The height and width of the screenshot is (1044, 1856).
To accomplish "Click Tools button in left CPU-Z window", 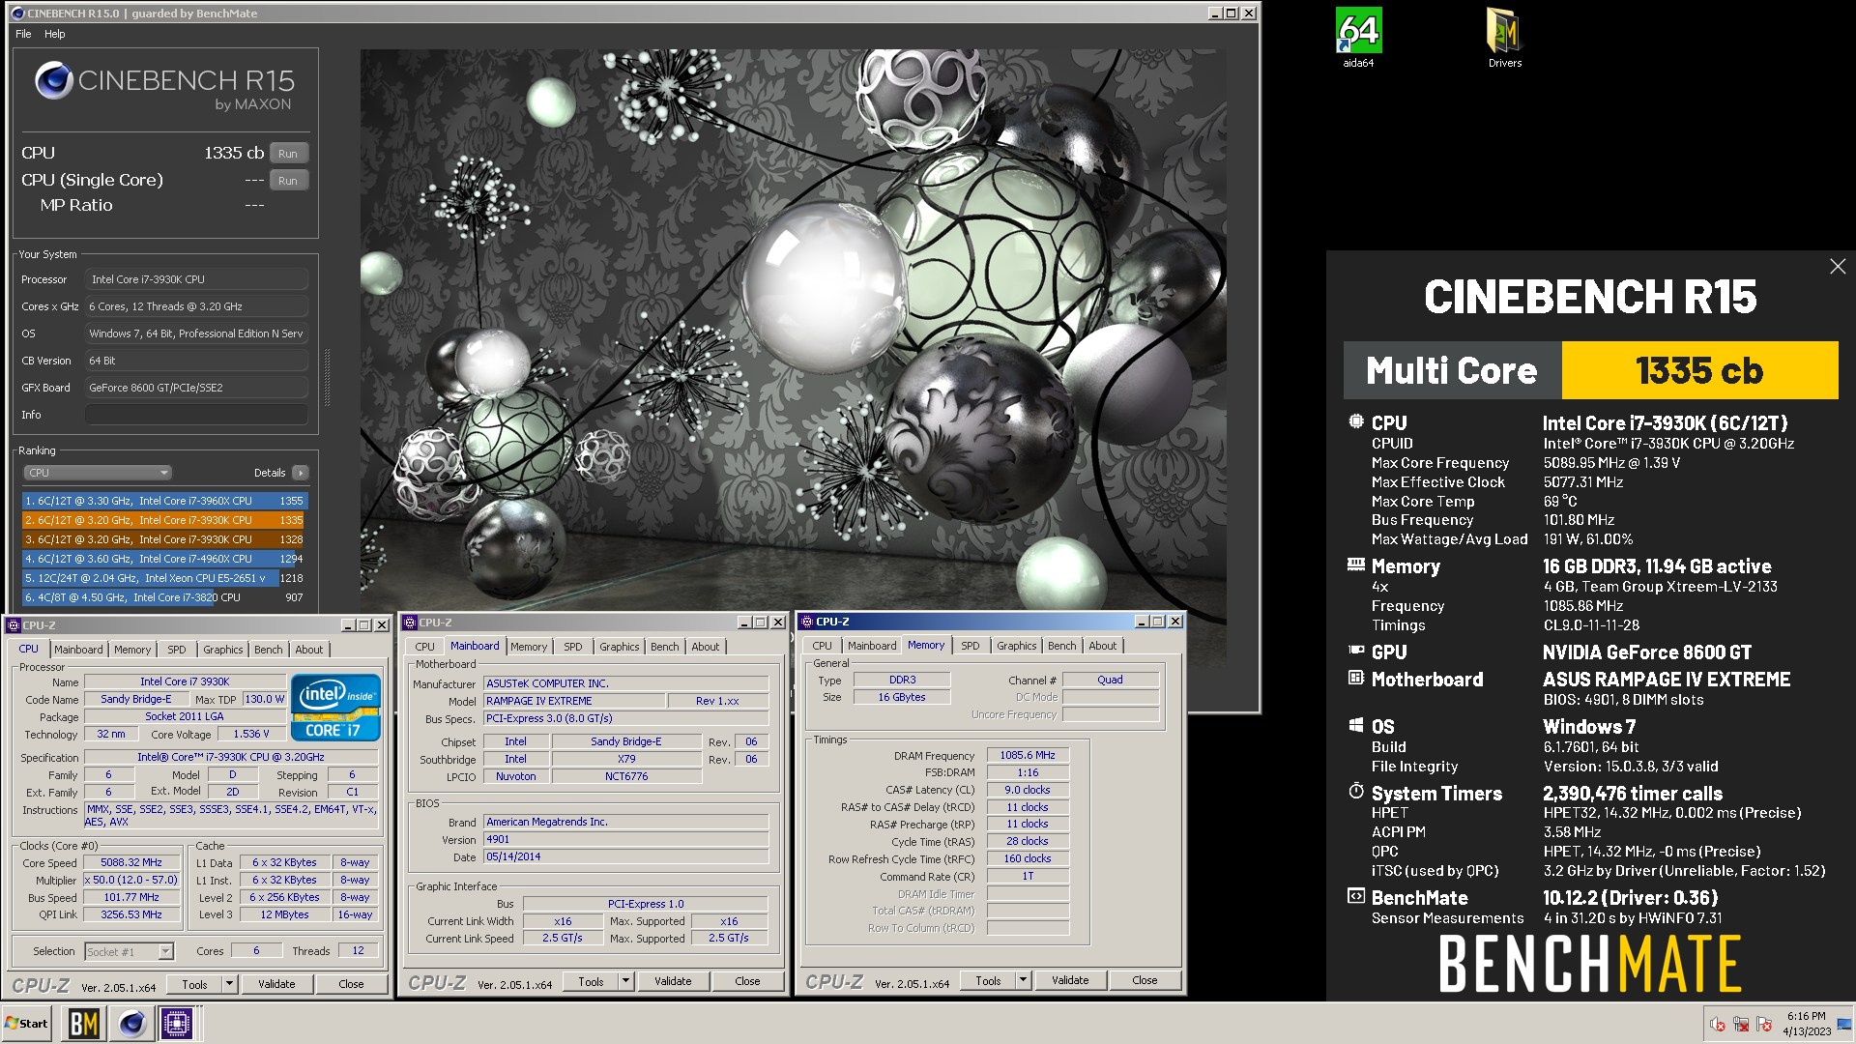I will point(194,984).
